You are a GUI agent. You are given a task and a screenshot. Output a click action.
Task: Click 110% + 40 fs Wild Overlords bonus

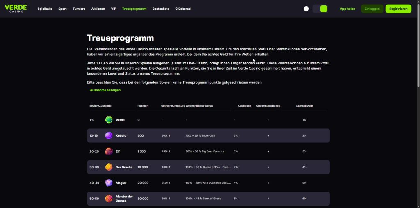(208, 183)
